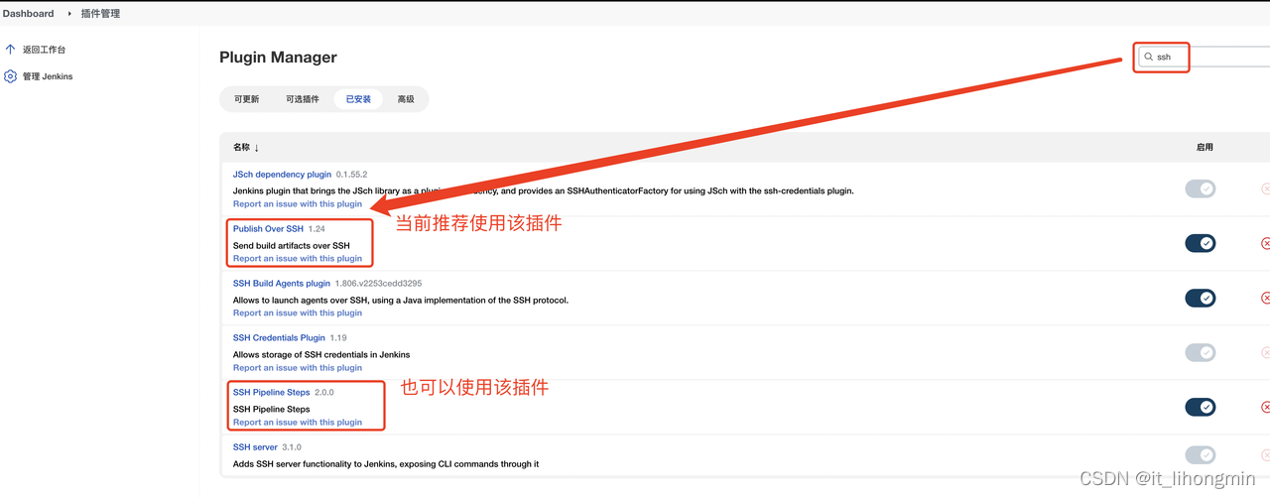Click the magnifier icon in search box
Viewport: 1270px width, 498px height.
coord(1149,57)
